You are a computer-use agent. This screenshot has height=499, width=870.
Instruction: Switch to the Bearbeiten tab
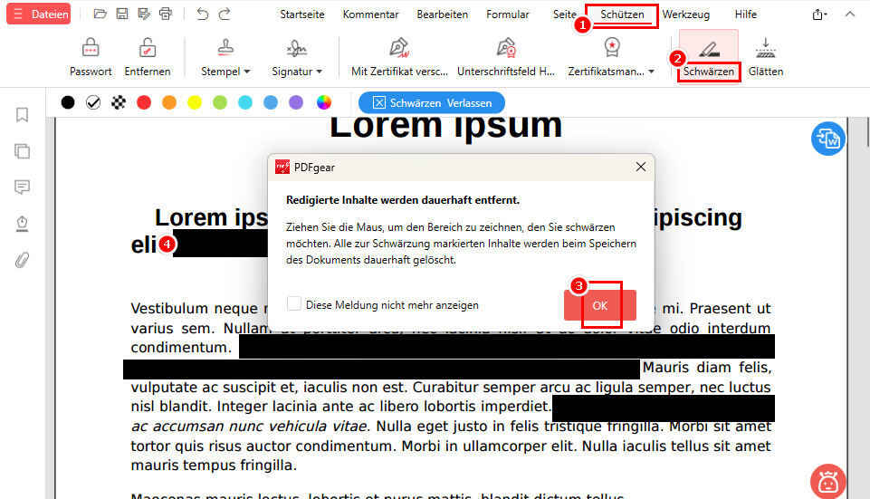tap(442, 14)
